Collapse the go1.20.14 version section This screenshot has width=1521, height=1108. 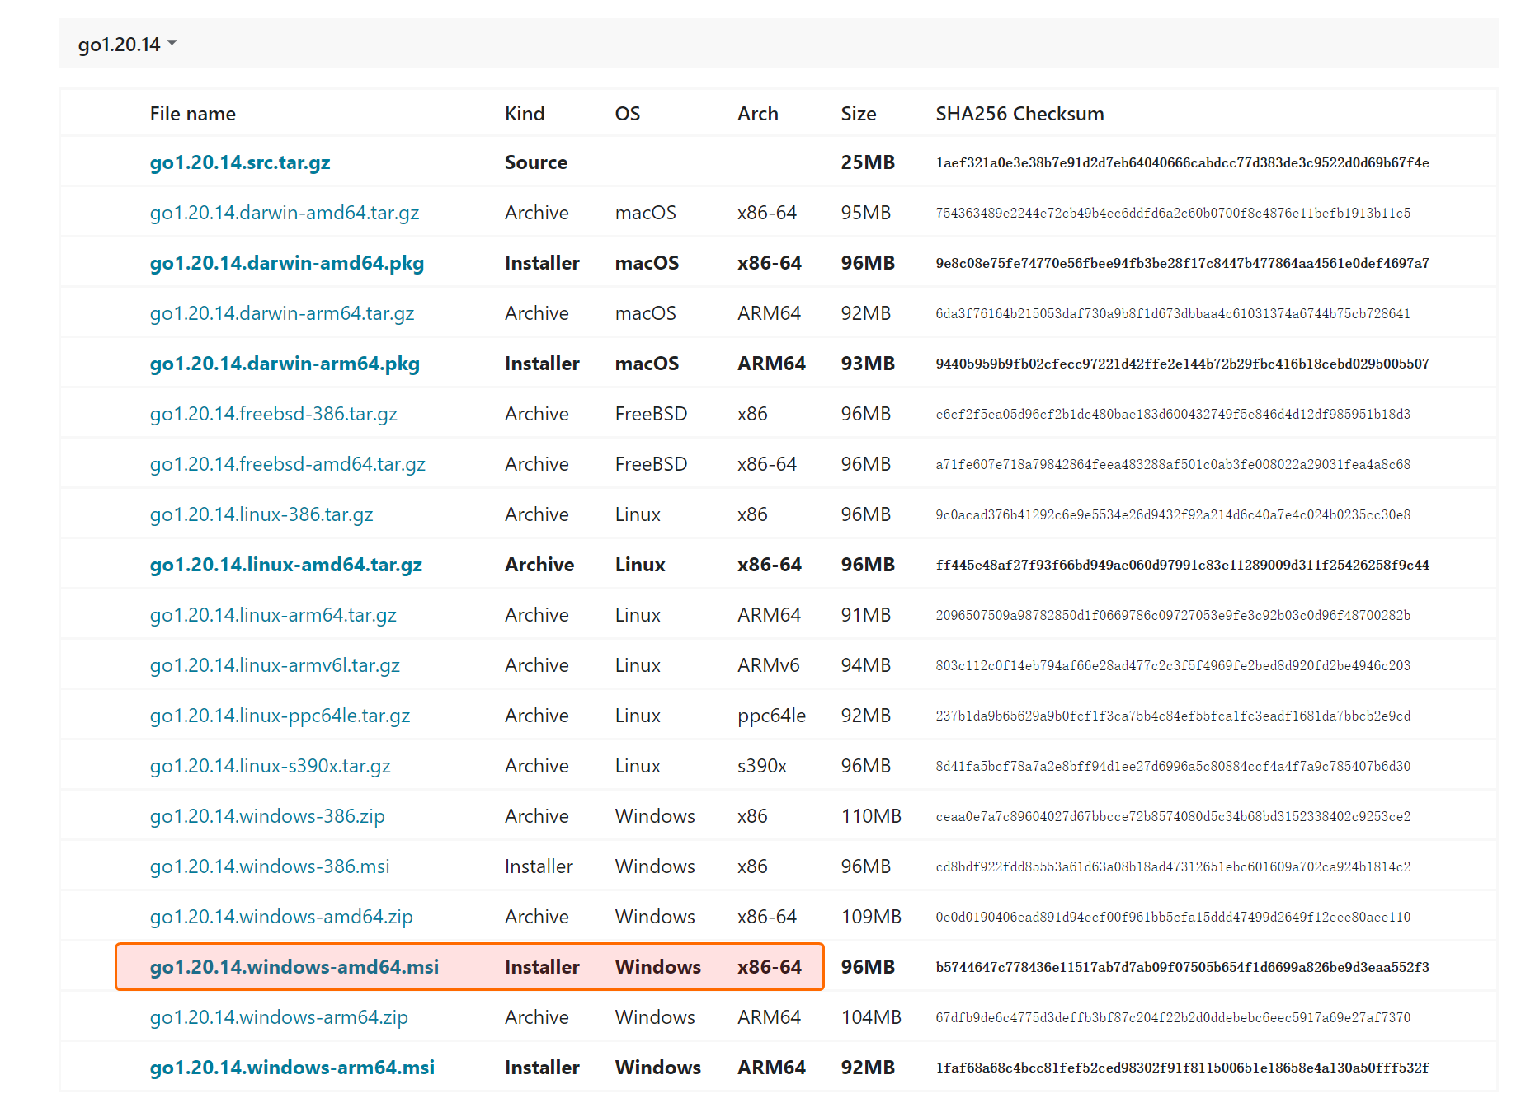tap(126, 45)
